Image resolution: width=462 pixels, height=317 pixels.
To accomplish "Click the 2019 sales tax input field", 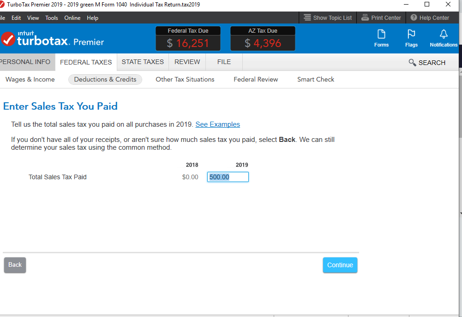I will pos(228,177).
